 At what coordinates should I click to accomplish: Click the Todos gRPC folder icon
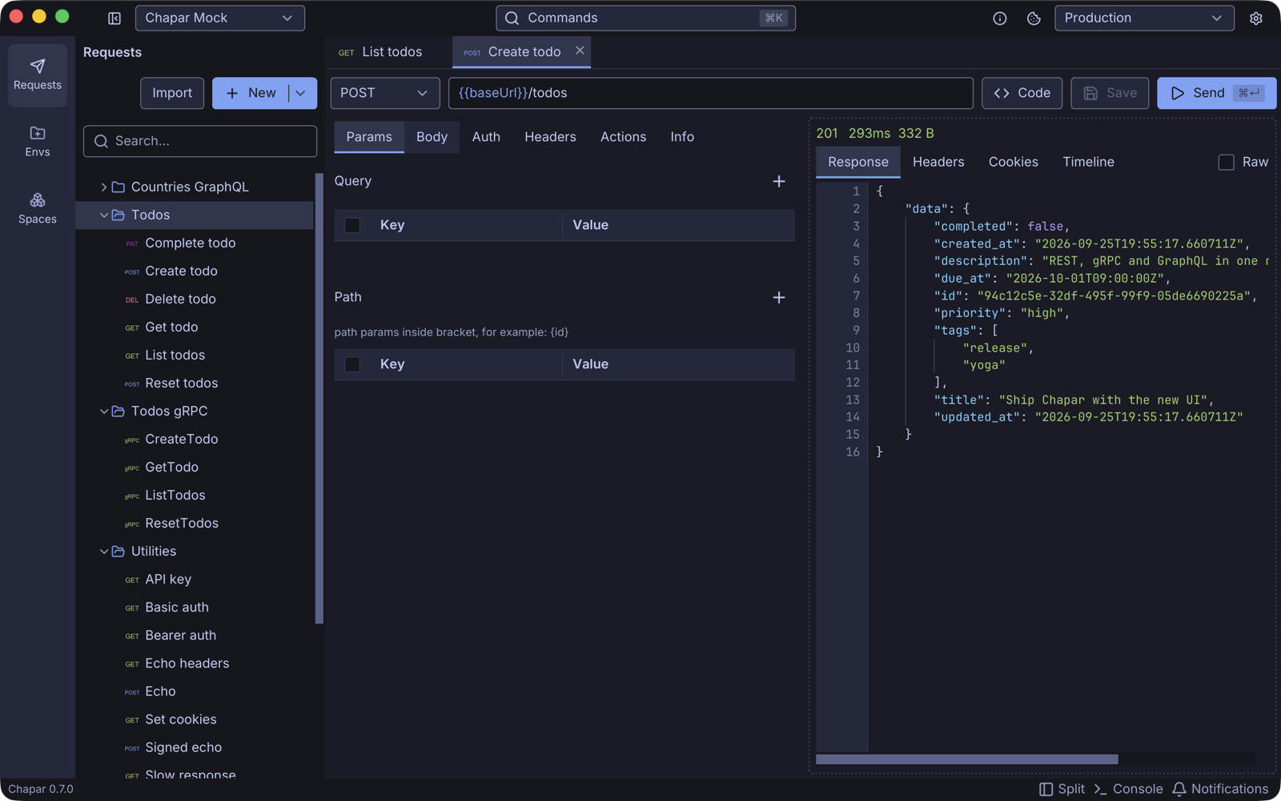pyautogui.click(x=118, y=411)
